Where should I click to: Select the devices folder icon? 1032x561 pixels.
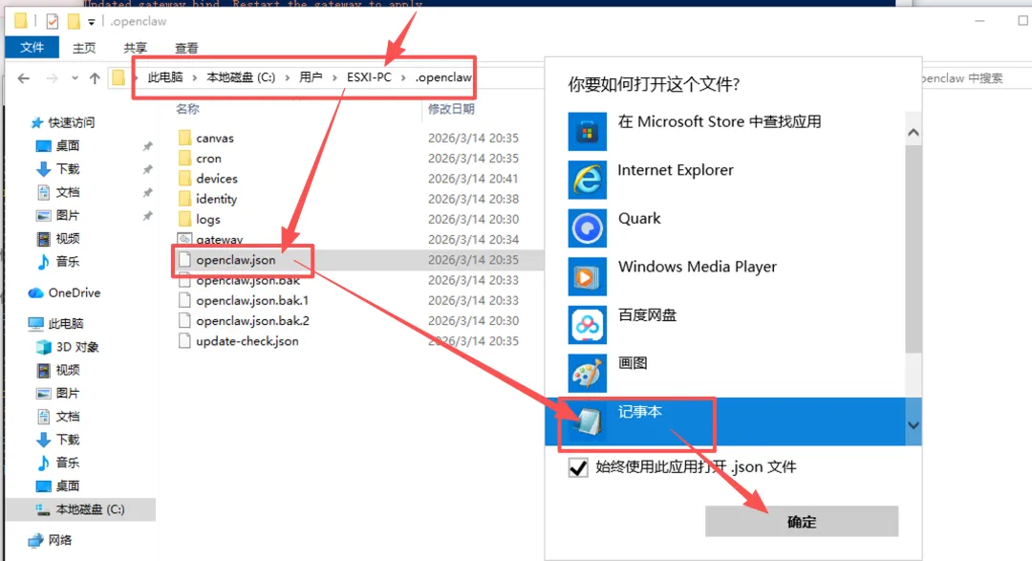185,179
